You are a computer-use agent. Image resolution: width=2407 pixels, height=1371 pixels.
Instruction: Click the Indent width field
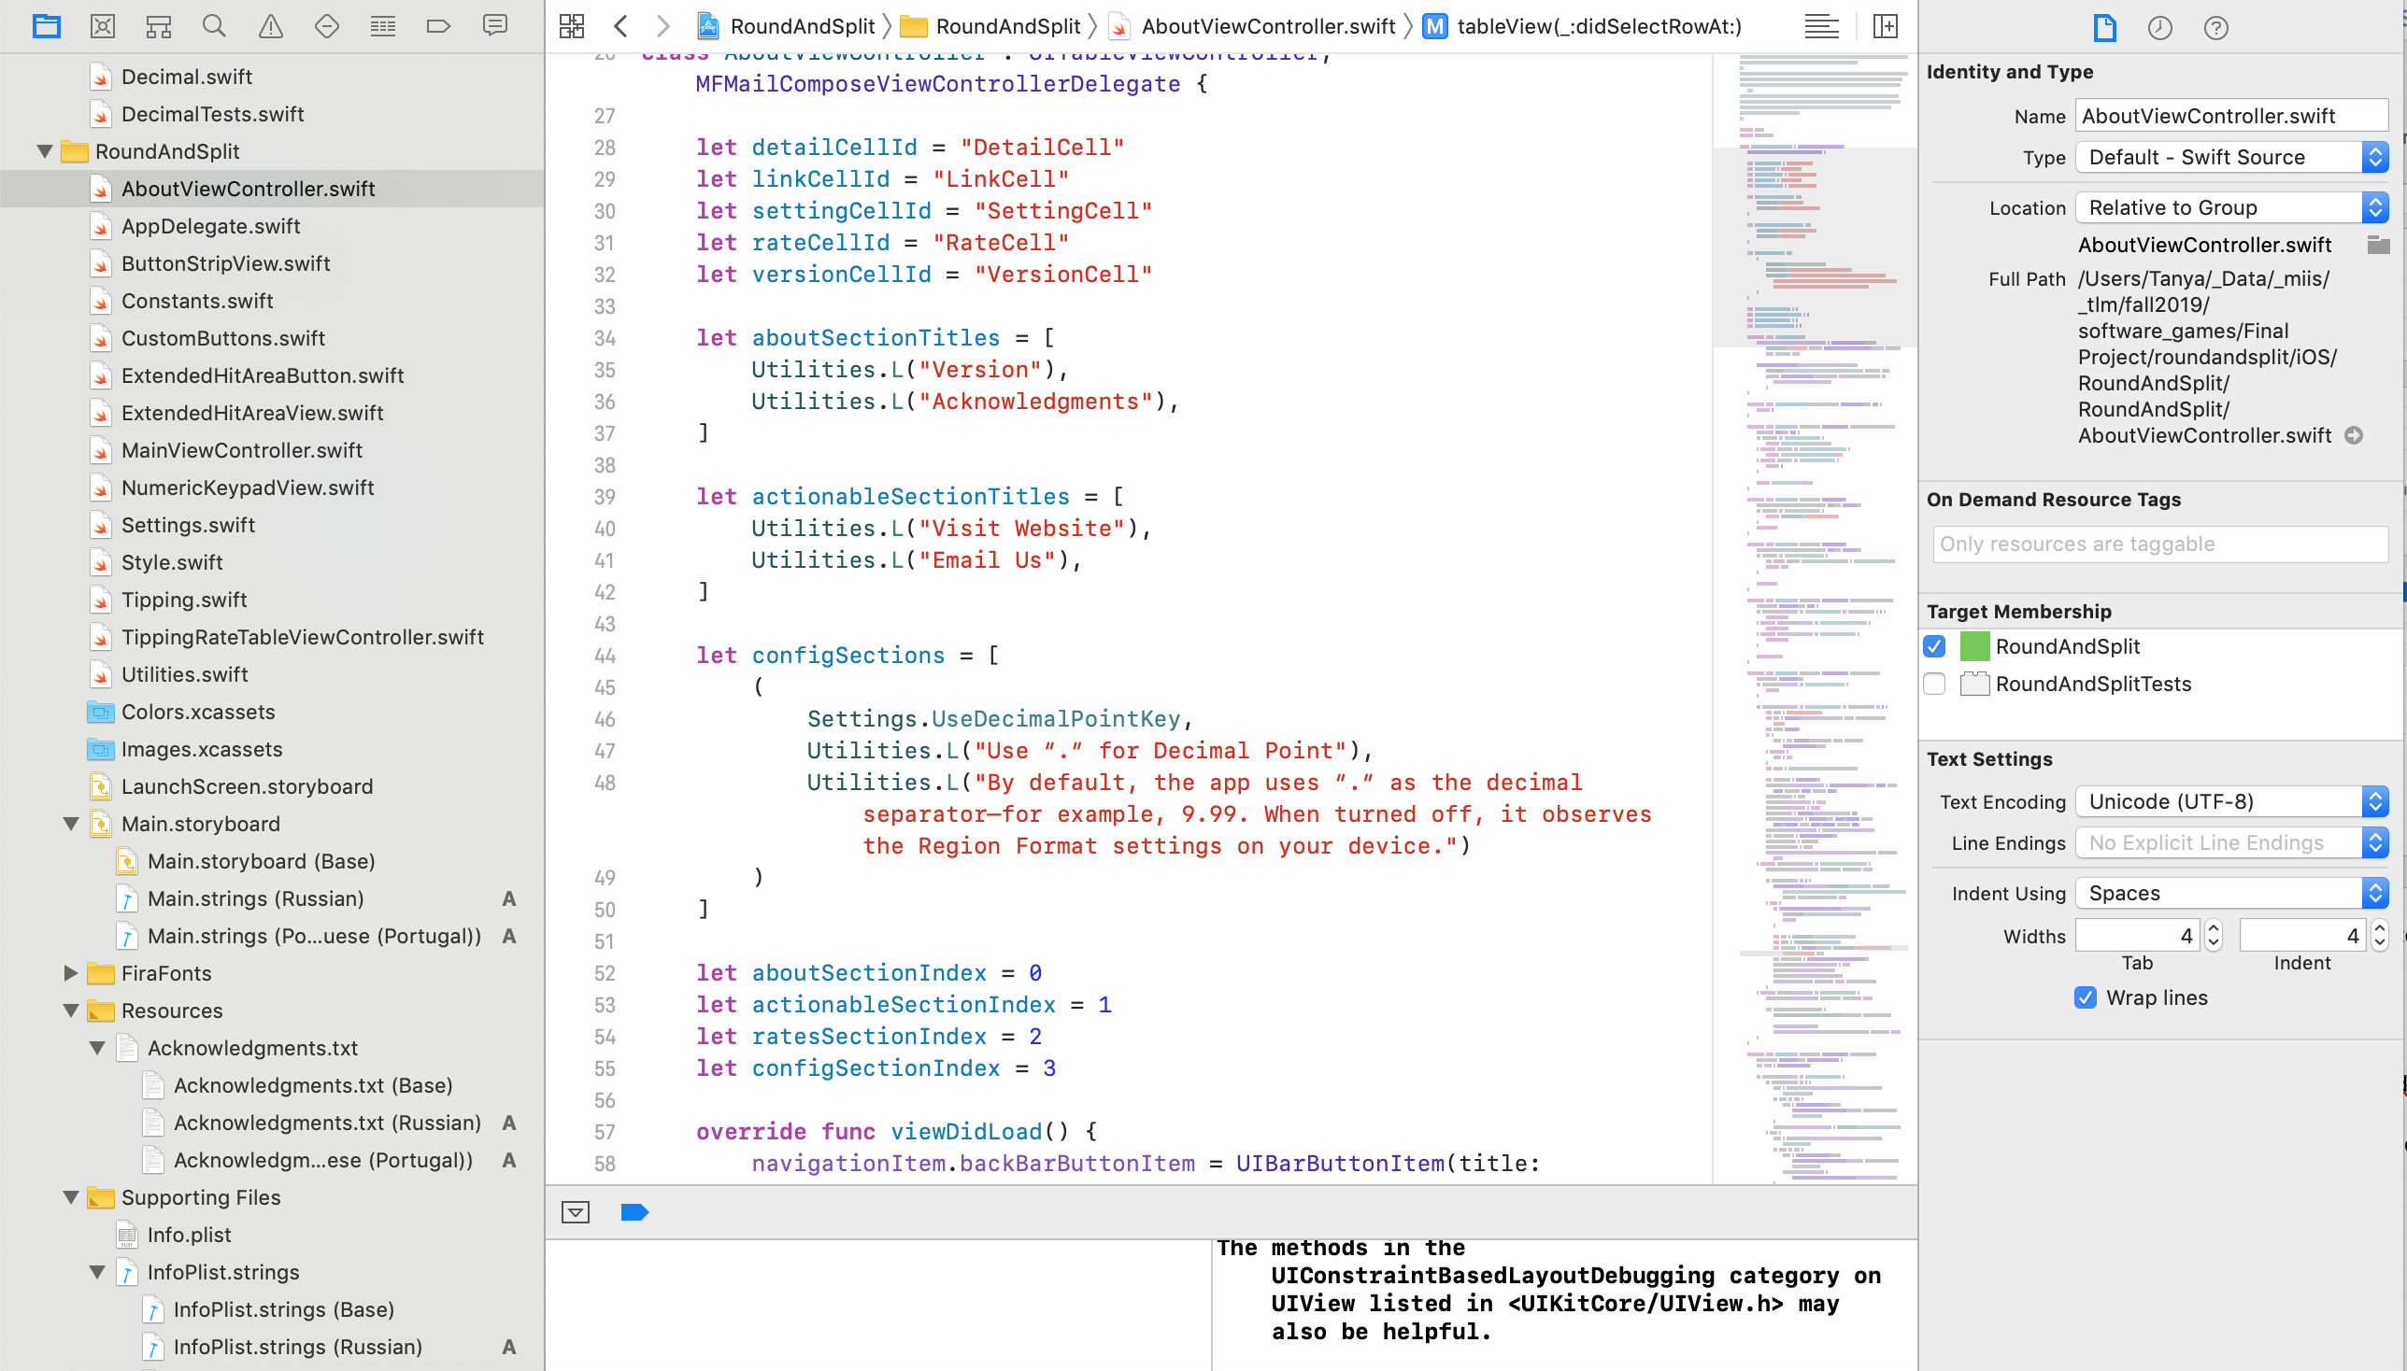(2302, 936)
